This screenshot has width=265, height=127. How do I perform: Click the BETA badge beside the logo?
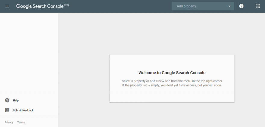click(67, 5)
